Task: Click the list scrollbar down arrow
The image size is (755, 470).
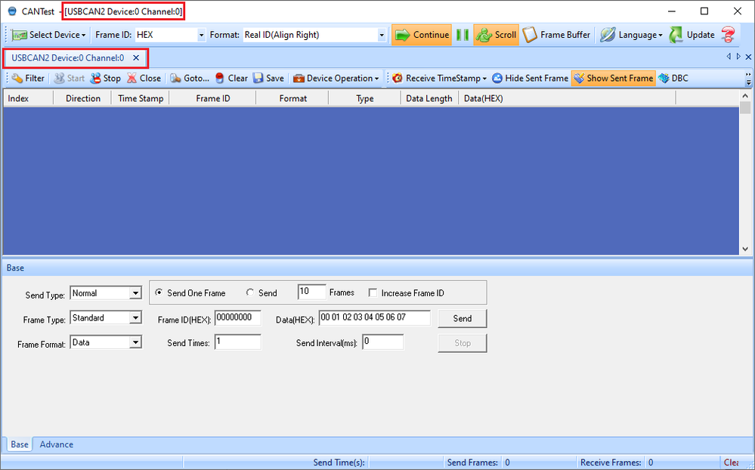Action: tap(745, 249)
